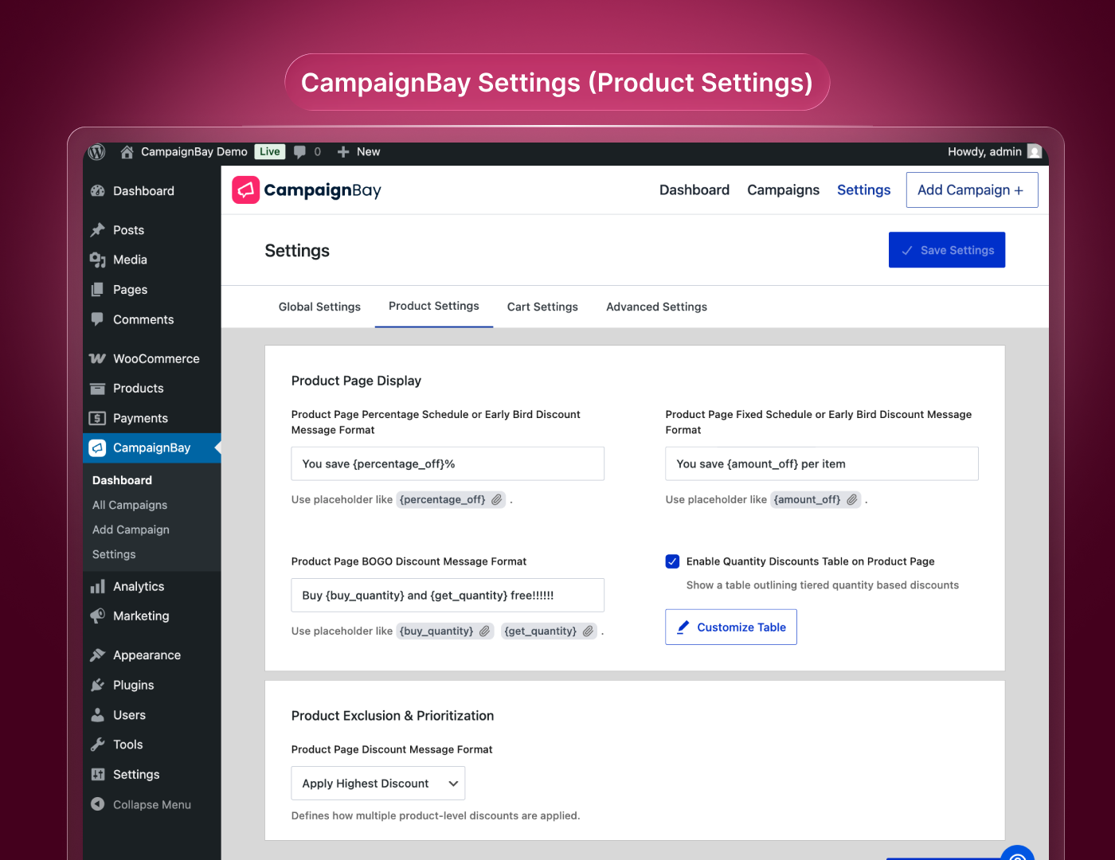Click the Live status badge

(x=270, y=151)
